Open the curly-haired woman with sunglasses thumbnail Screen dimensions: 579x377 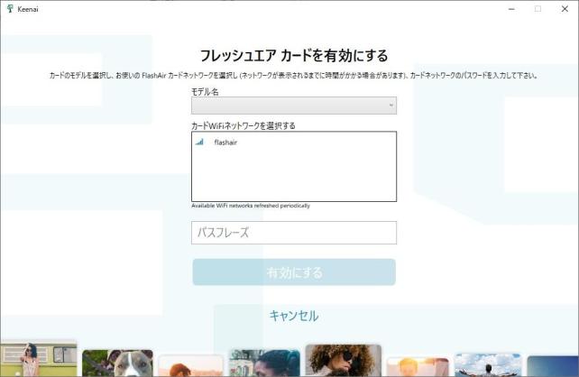click(344, 361)
